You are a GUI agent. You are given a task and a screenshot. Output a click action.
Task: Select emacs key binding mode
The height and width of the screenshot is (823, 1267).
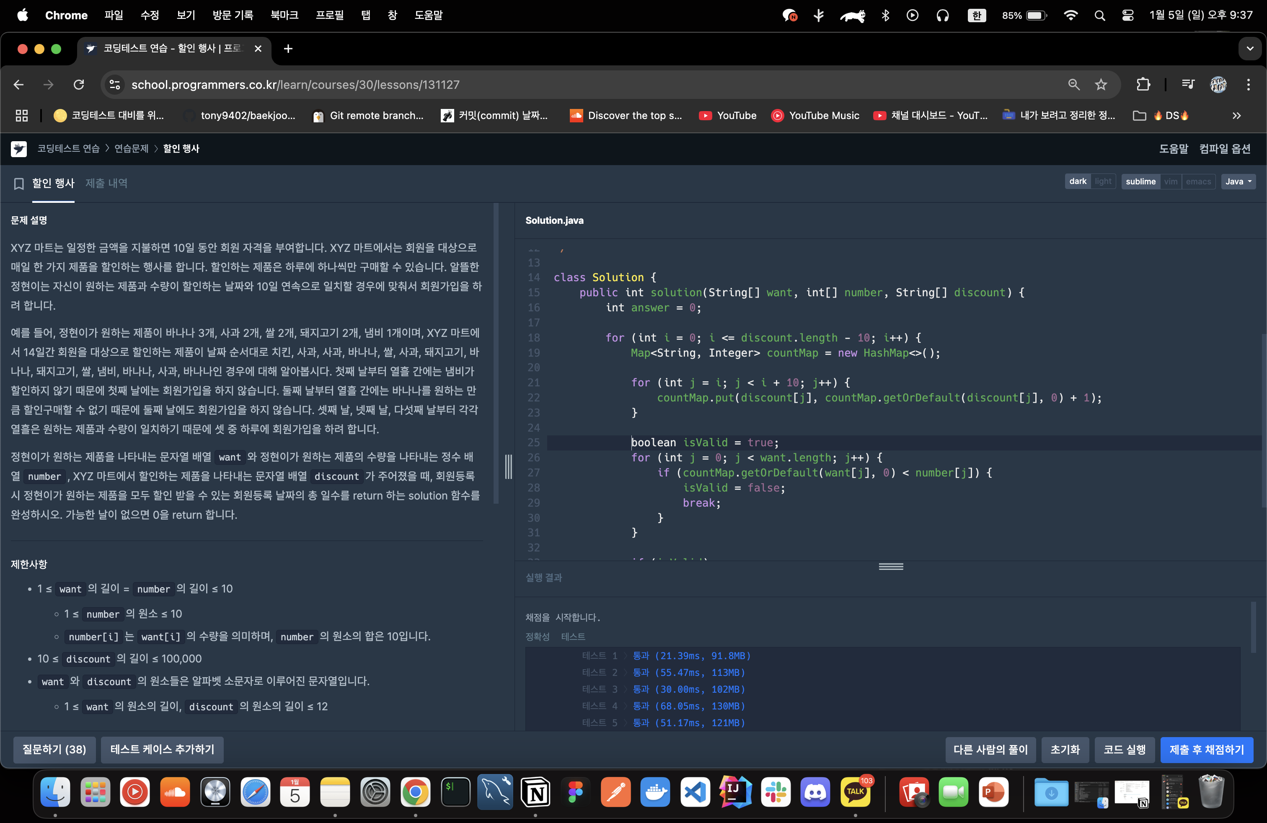pos(1198,181)
